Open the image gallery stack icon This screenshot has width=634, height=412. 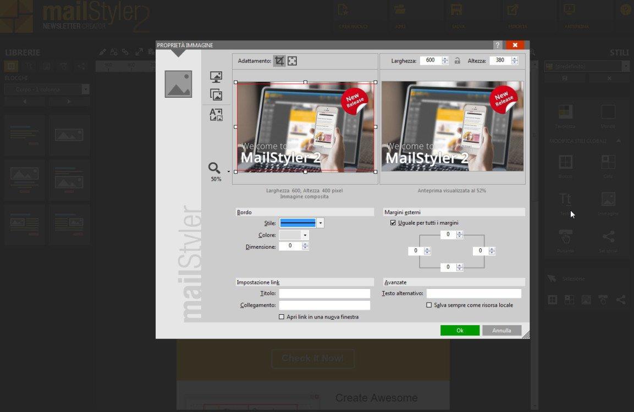(216, 94)
